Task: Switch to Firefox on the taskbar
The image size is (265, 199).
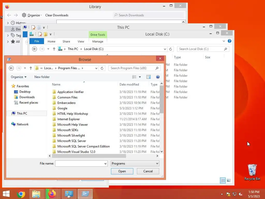Action: (x=52, y=194)
